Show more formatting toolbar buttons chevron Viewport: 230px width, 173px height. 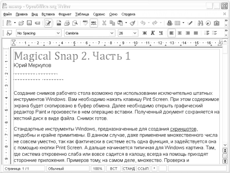click(226, 30)
